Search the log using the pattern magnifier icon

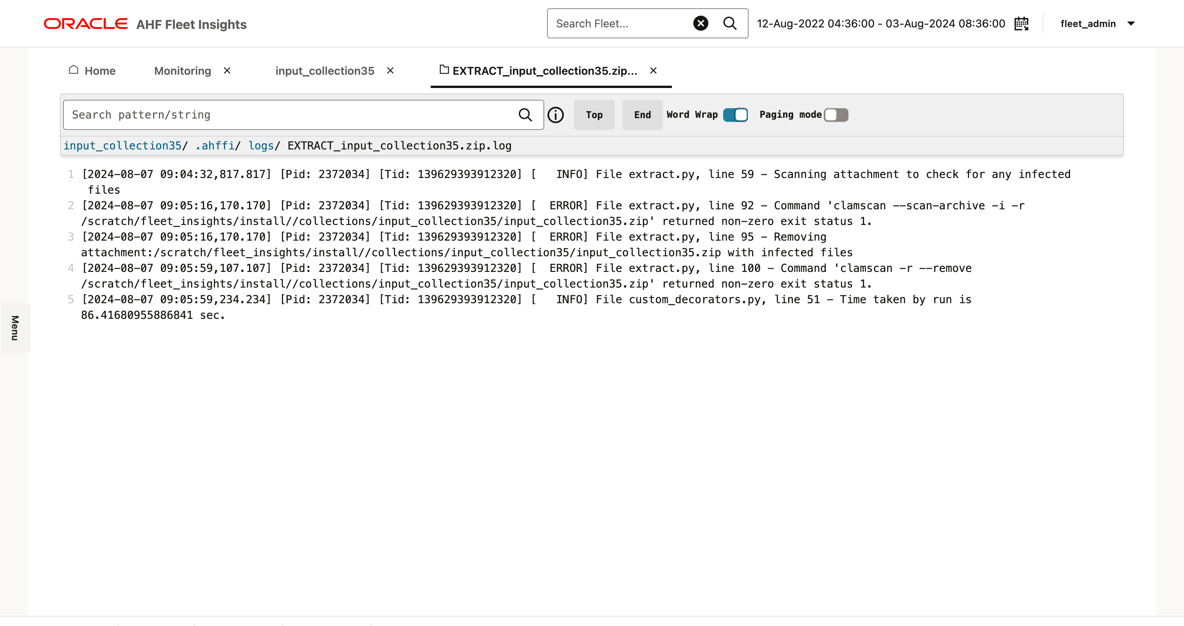[x=525, y=114]
